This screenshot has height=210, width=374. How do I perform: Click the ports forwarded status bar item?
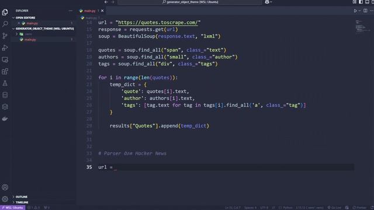pos(47,208)
